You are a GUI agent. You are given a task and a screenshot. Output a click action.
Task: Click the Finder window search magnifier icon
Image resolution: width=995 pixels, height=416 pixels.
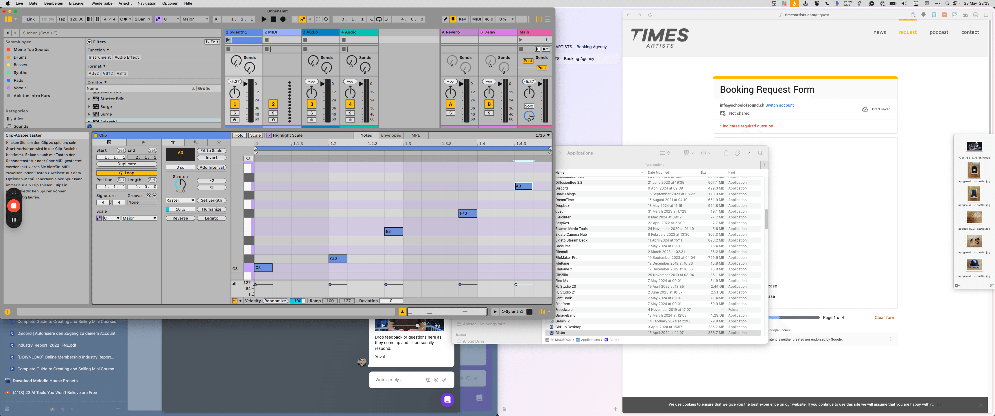(760, 153)
